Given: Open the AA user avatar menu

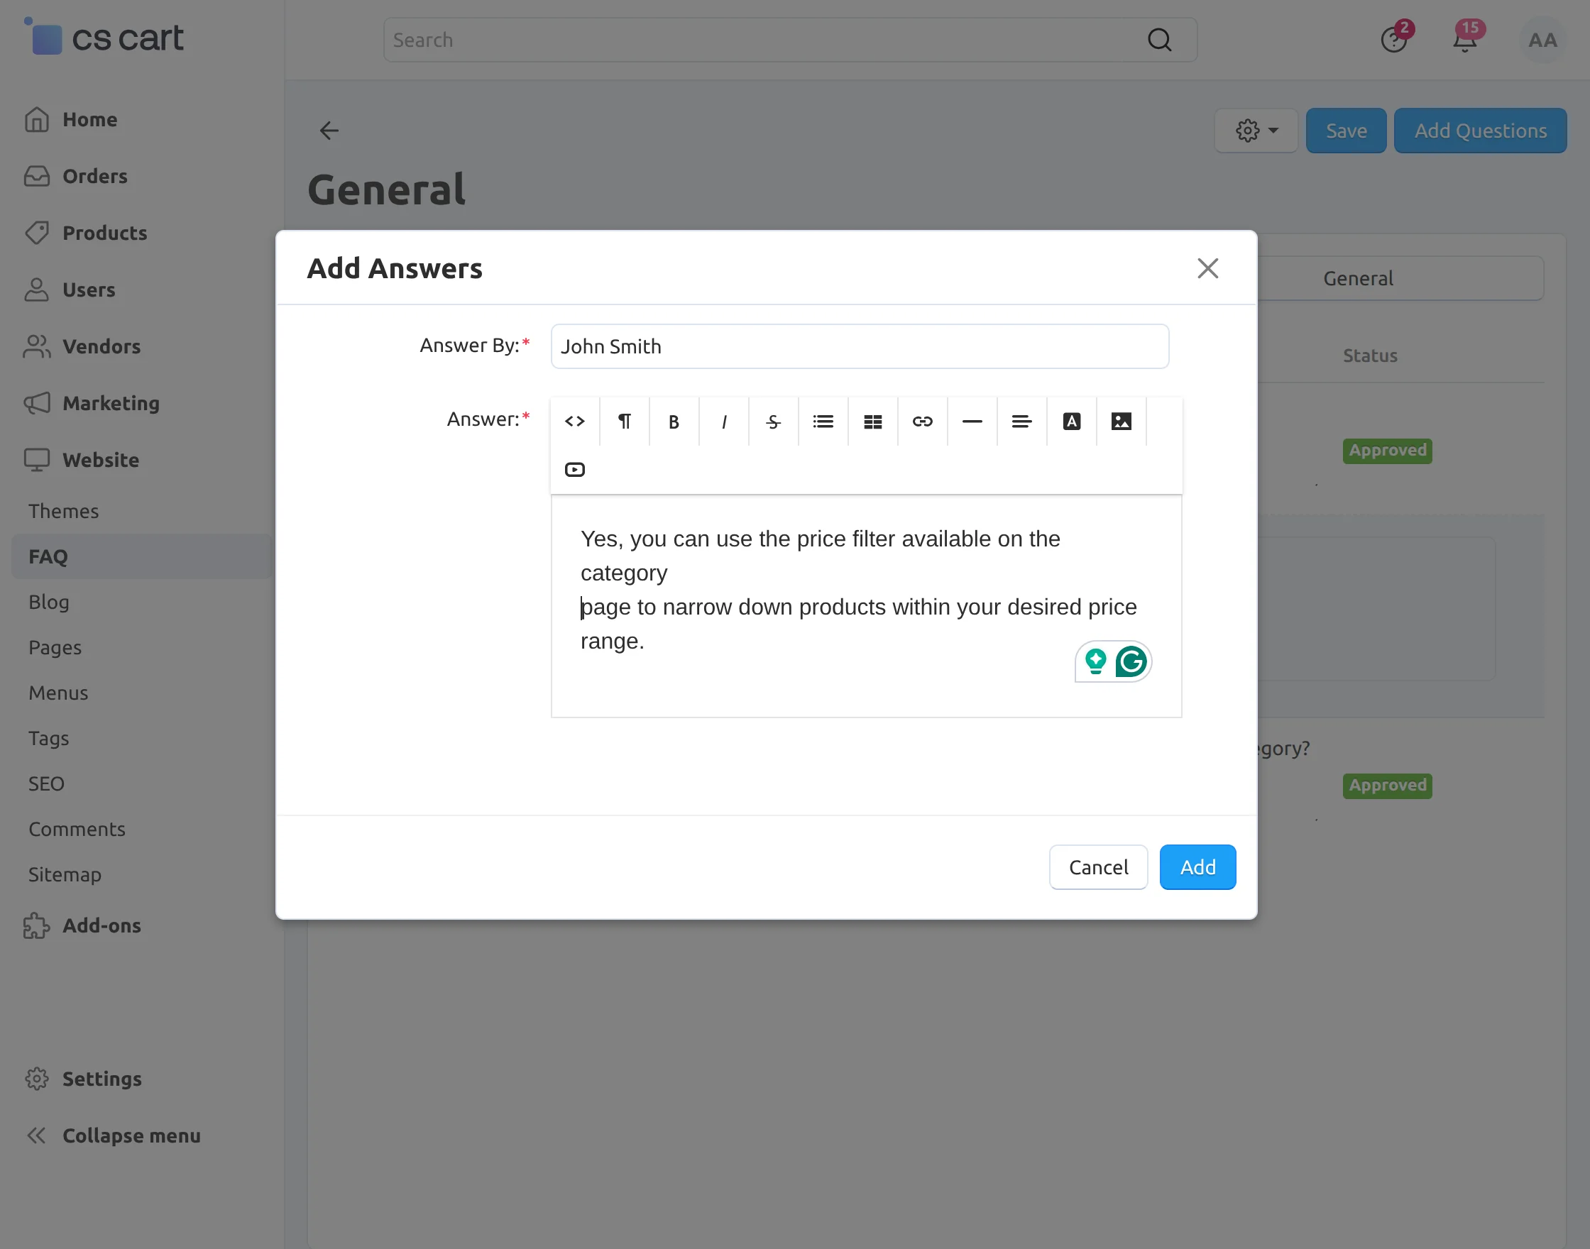Looking at the screenshot, I should coord(1542,40).
